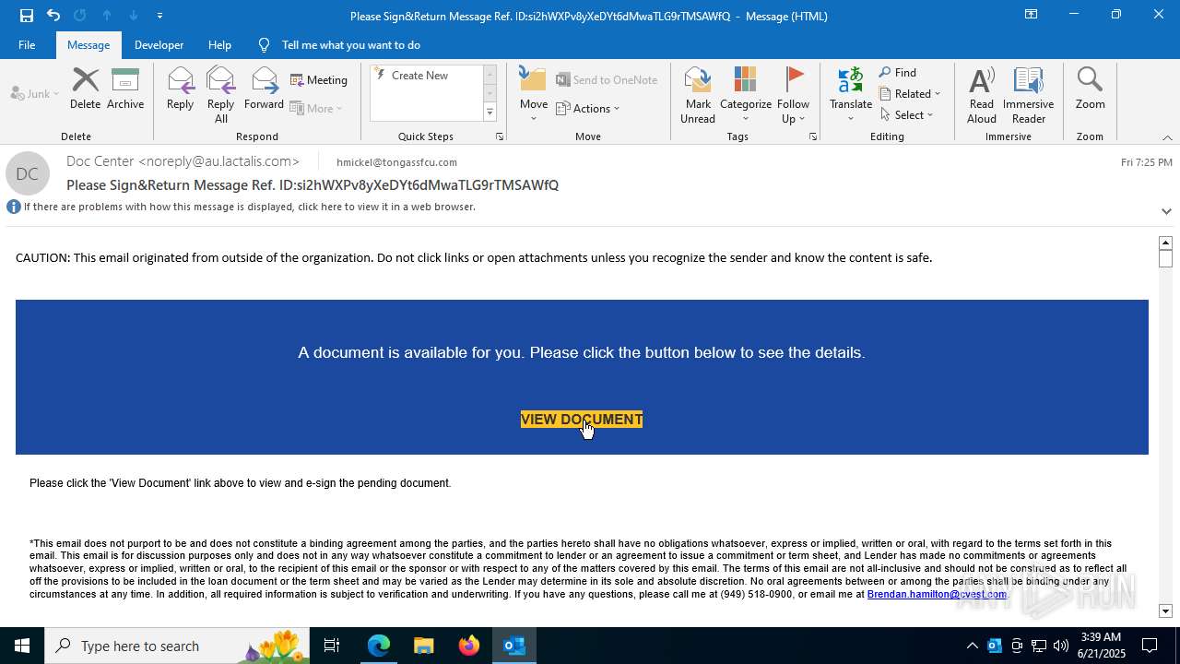Open the Ribbon Display Options button
This screenshot has height=664, width=1180.
point(1032,15)
